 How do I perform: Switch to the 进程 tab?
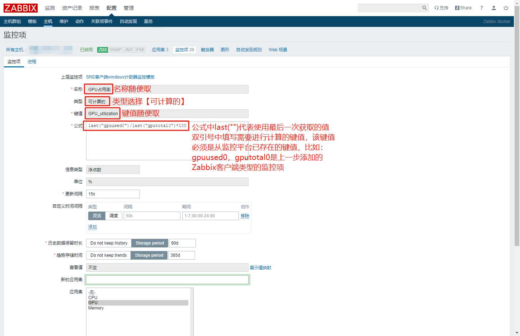tap(32, 62)
